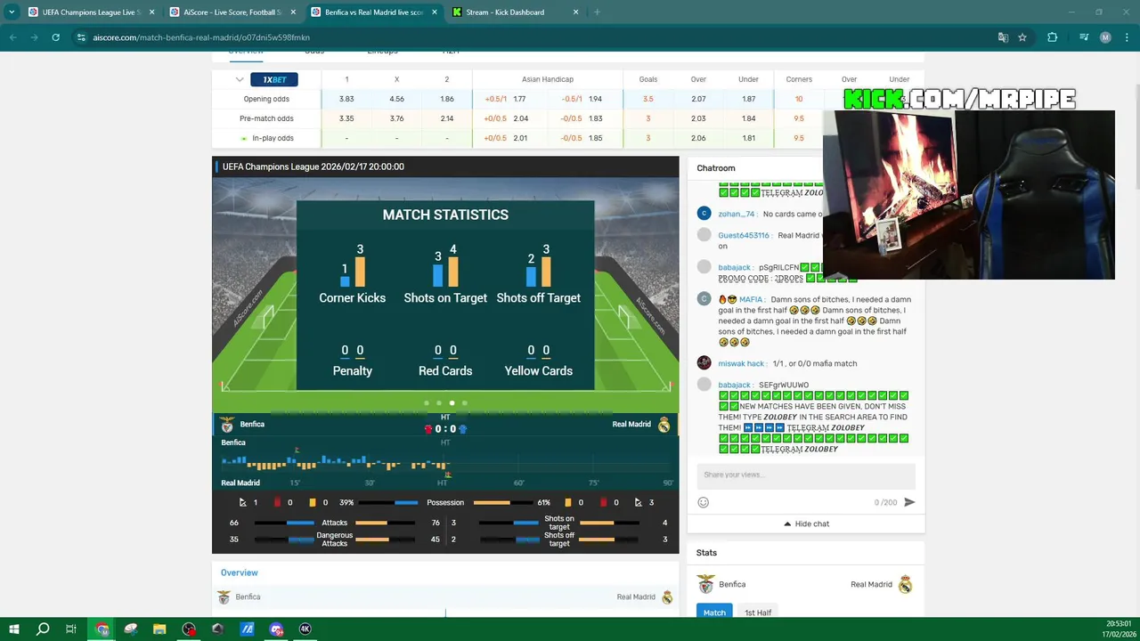The width and height of the screenshot is (1140, 641).
Task: Select second carousel dot in match widget
Action: (439, 403)
